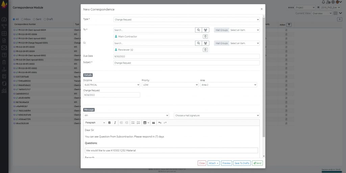
Task: Click search icon in the To field
Action: coord(198,30)
